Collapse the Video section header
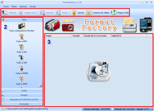 point(22,20)
